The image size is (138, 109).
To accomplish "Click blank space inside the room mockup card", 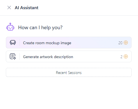I will click(x=95, y=43).
